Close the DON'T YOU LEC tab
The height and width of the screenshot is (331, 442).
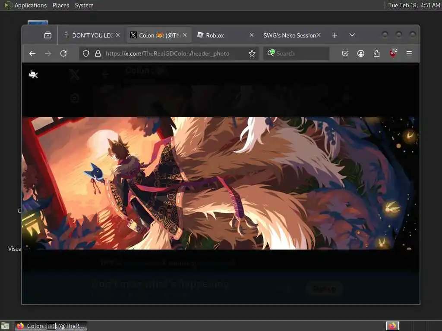[x=118, y=35]
